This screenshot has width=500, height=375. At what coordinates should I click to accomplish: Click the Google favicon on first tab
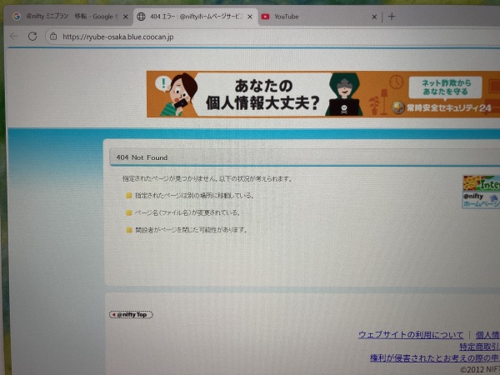click(16, 16)
